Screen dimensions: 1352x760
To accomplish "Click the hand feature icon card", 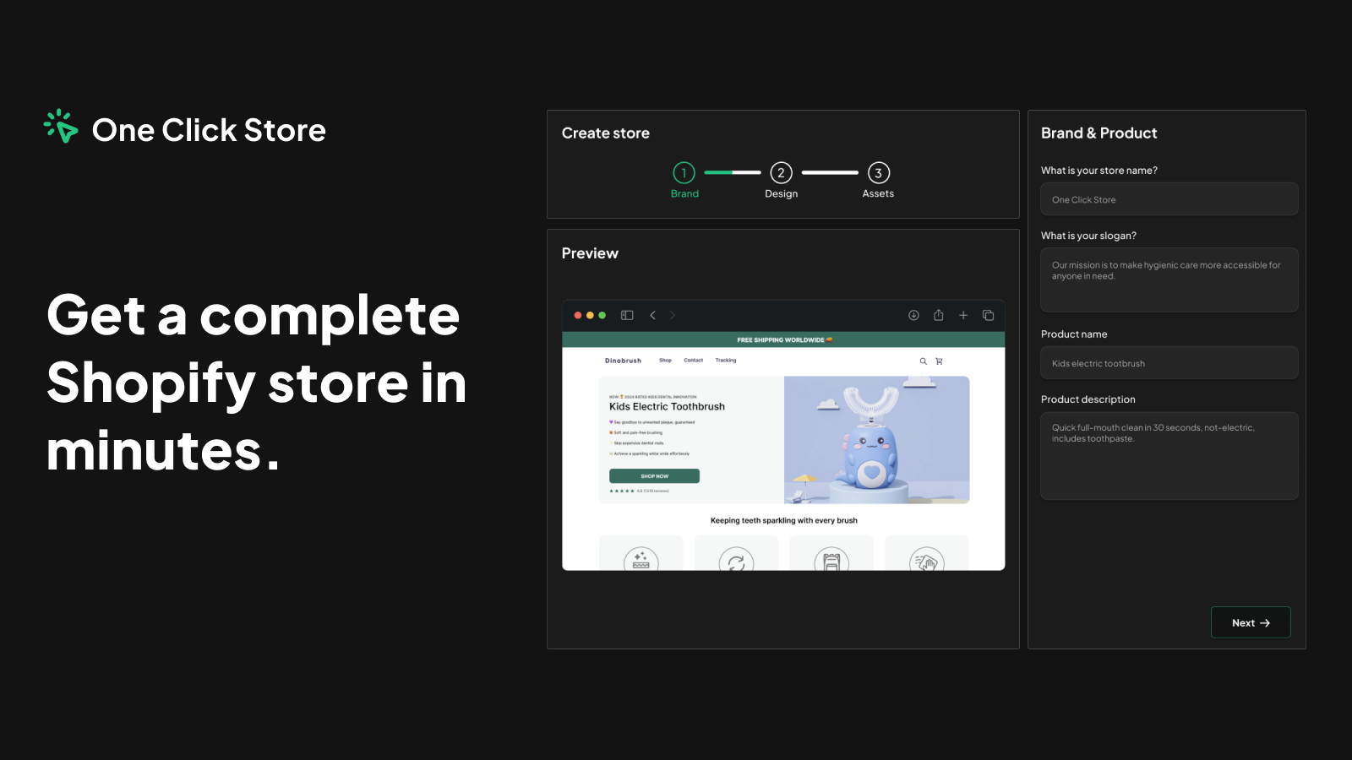I will tap(926, 554).
